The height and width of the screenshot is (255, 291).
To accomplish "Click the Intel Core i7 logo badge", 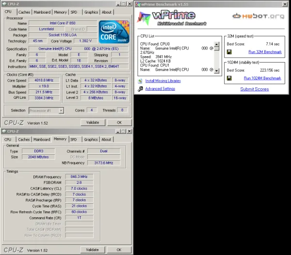I will 114,32.
